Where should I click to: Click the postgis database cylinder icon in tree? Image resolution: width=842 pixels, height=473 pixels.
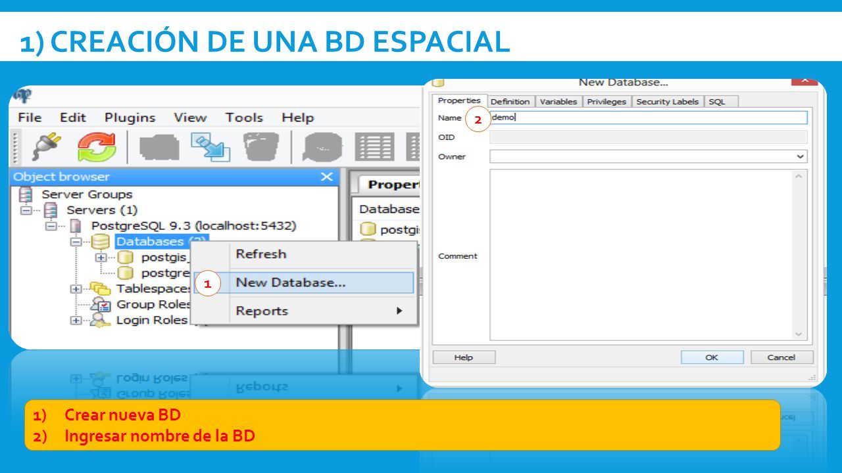125,258
